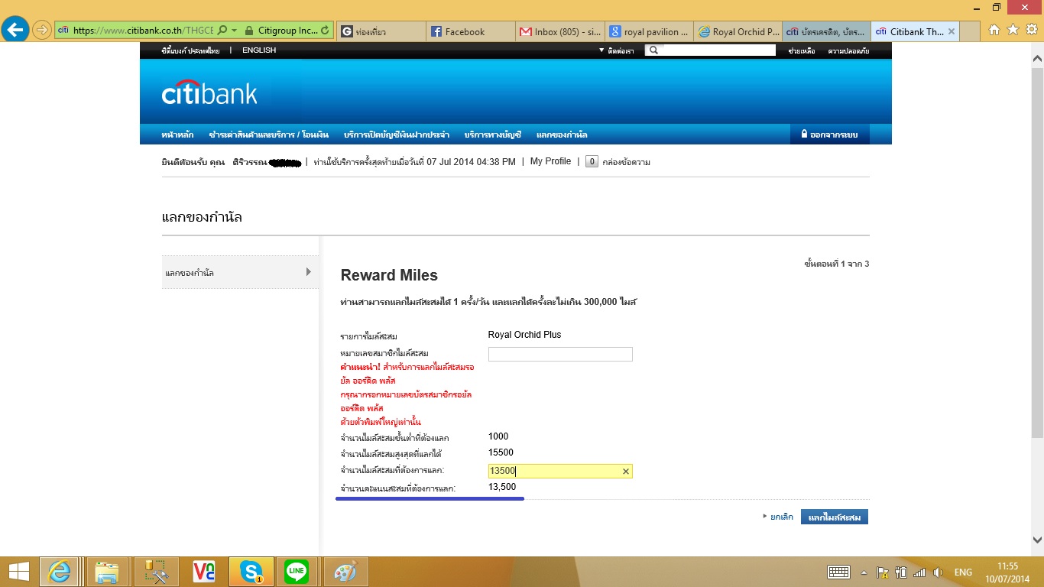Clear the 13500 field with the X
This screenshot has width=1044, height=587.
626,472
